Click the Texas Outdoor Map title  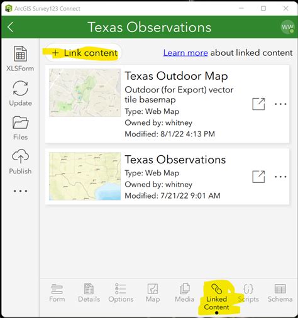(x=176, y=76)
